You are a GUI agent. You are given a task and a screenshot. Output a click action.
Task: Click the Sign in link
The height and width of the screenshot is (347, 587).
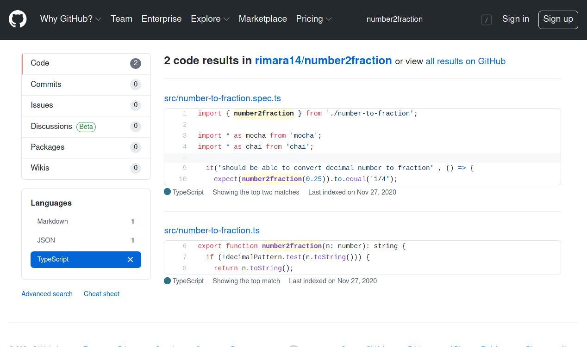pyautogui.click(x=515, y=19)
